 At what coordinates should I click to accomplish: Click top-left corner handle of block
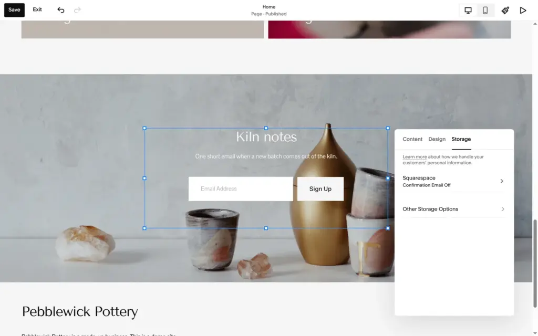[x=144, y=128]
